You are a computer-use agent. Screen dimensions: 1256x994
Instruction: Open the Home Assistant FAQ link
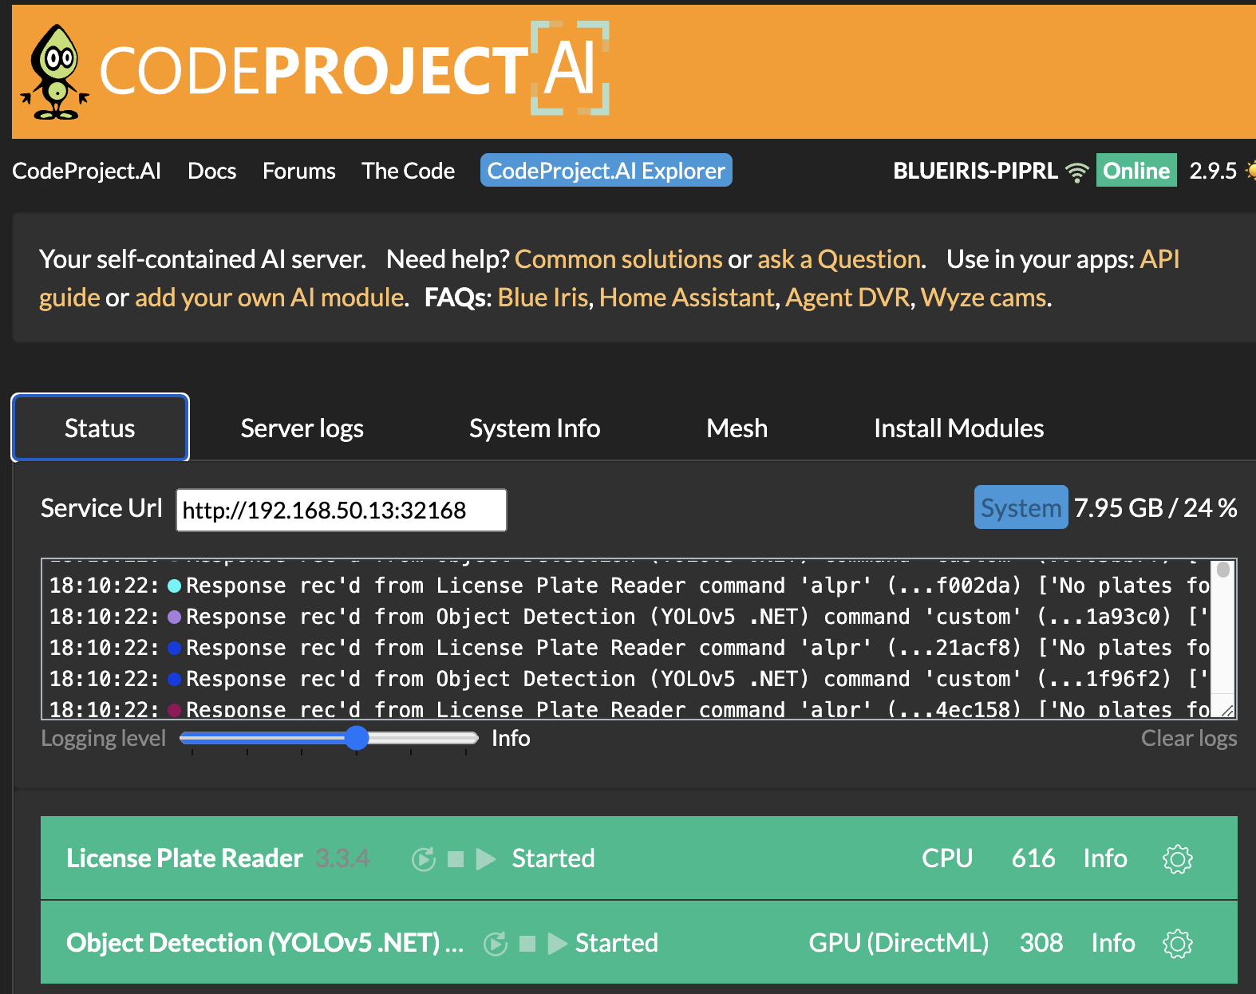686,298
